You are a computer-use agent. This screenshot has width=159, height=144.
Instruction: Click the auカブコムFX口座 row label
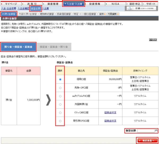click(x=81, y=96)
